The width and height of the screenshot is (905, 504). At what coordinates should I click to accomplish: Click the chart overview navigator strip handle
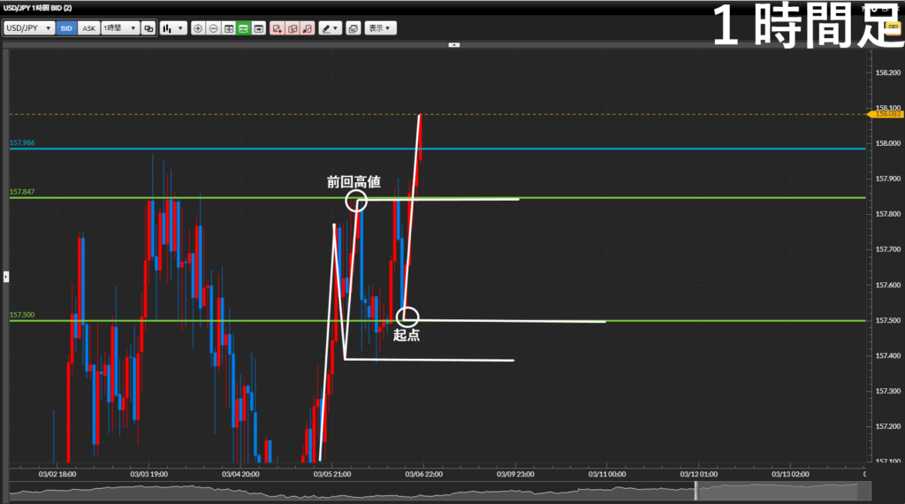(x=696, y=492)
